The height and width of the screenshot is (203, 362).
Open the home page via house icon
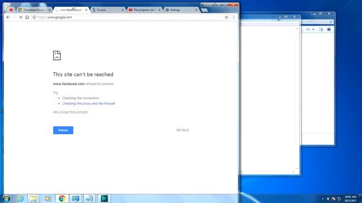27,17
